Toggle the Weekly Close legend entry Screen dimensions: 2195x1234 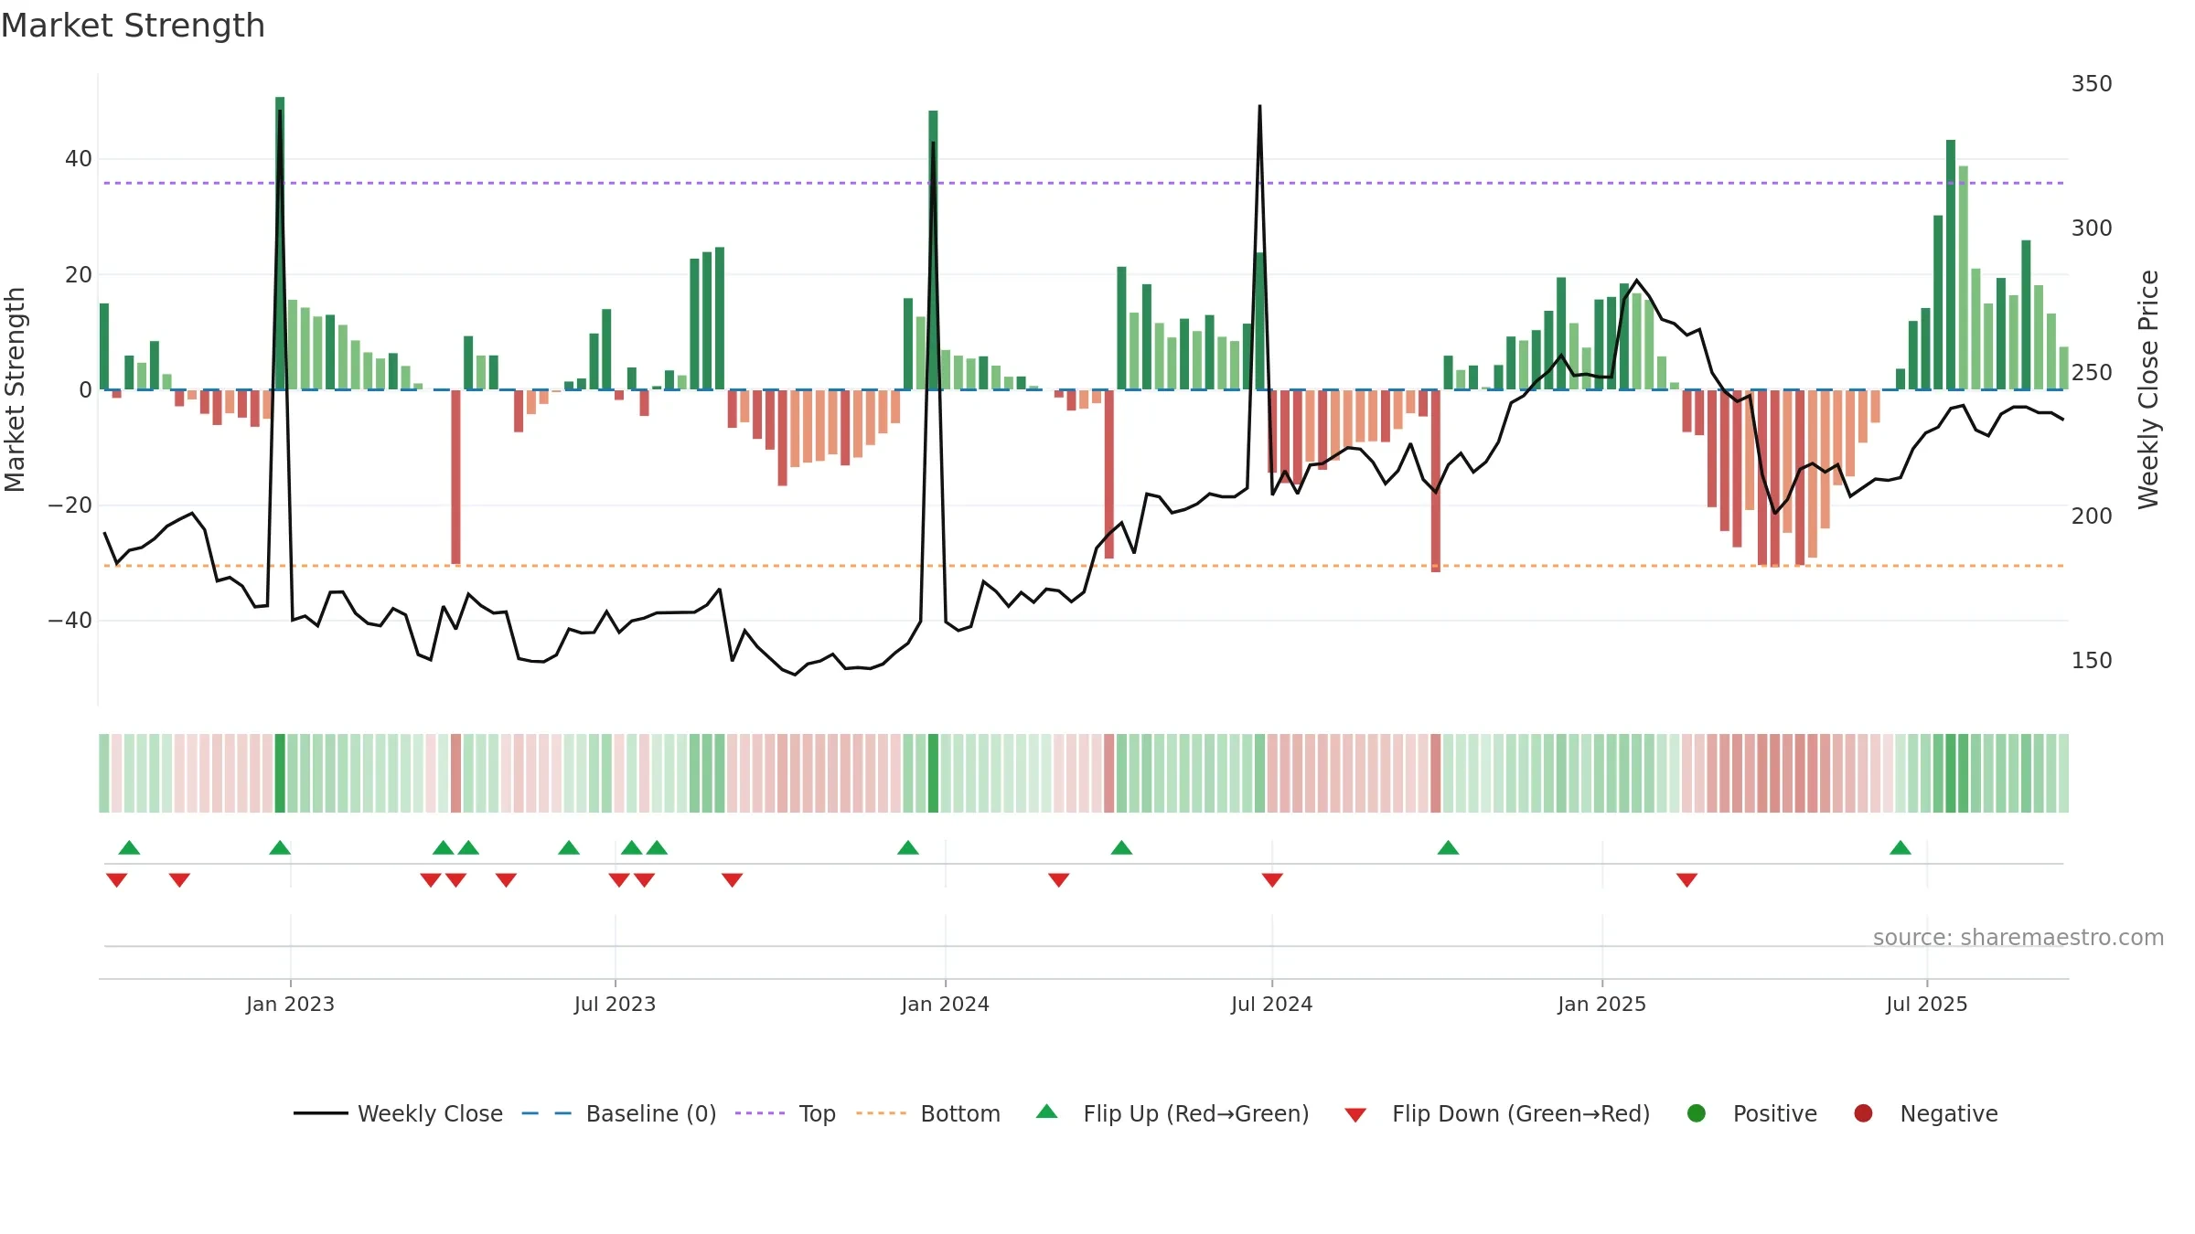398,1113
